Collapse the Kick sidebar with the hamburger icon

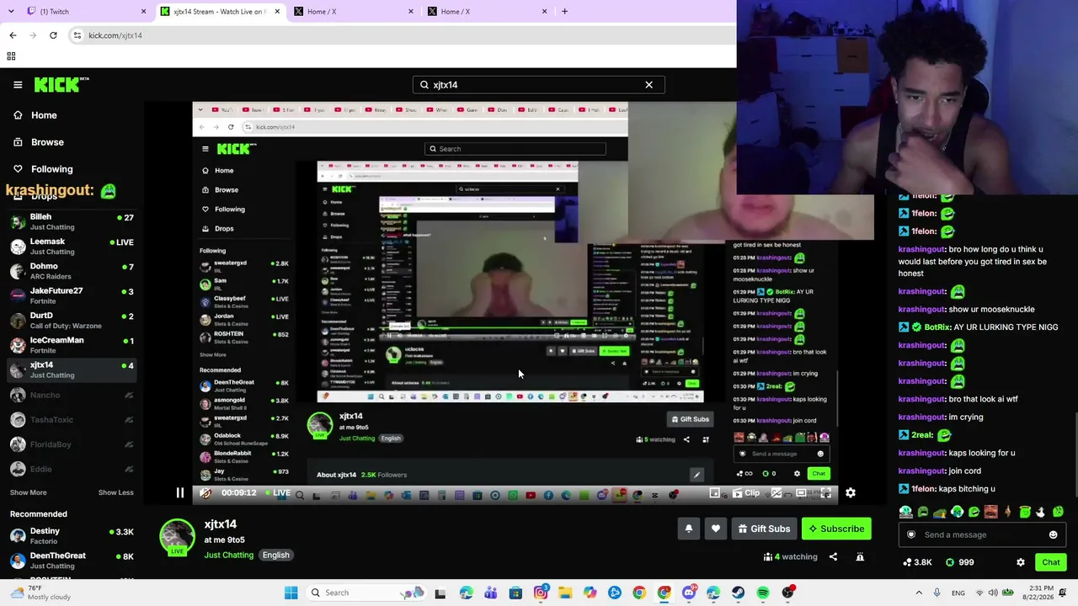tap(18, 85)
